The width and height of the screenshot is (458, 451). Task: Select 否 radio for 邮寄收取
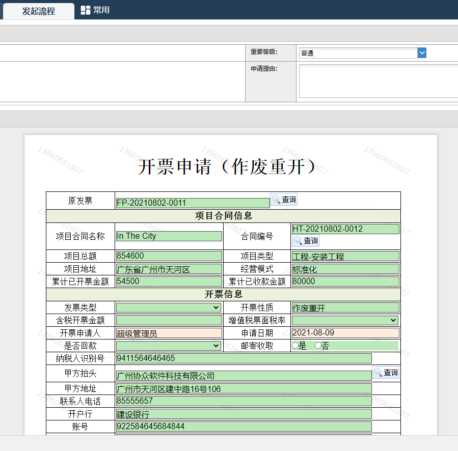[x=318, y=346]
